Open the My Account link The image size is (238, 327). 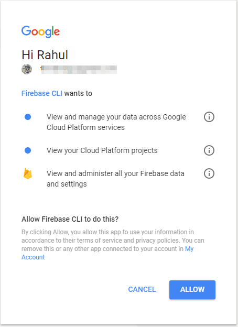(107, 253)
